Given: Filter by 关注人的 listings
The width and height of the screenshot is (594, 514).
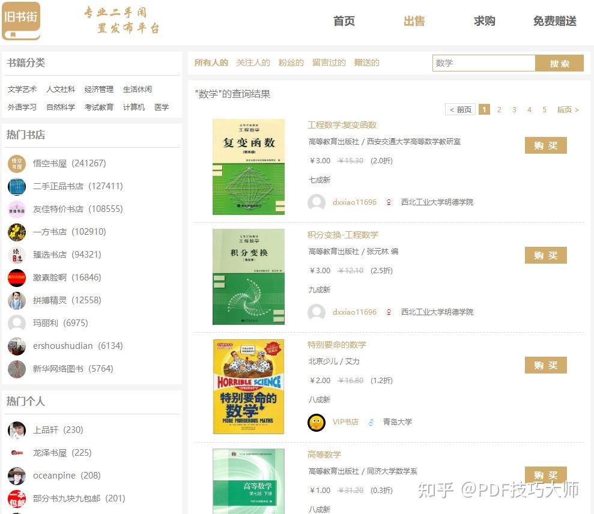Looking at the screenshot, I should [x=253, y=62].
